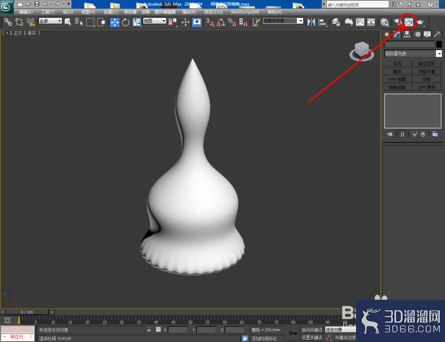This screenshot has height=342, width=445.
Task: Click the Use Pivot Point Center icon
Action: coord(172,22)
